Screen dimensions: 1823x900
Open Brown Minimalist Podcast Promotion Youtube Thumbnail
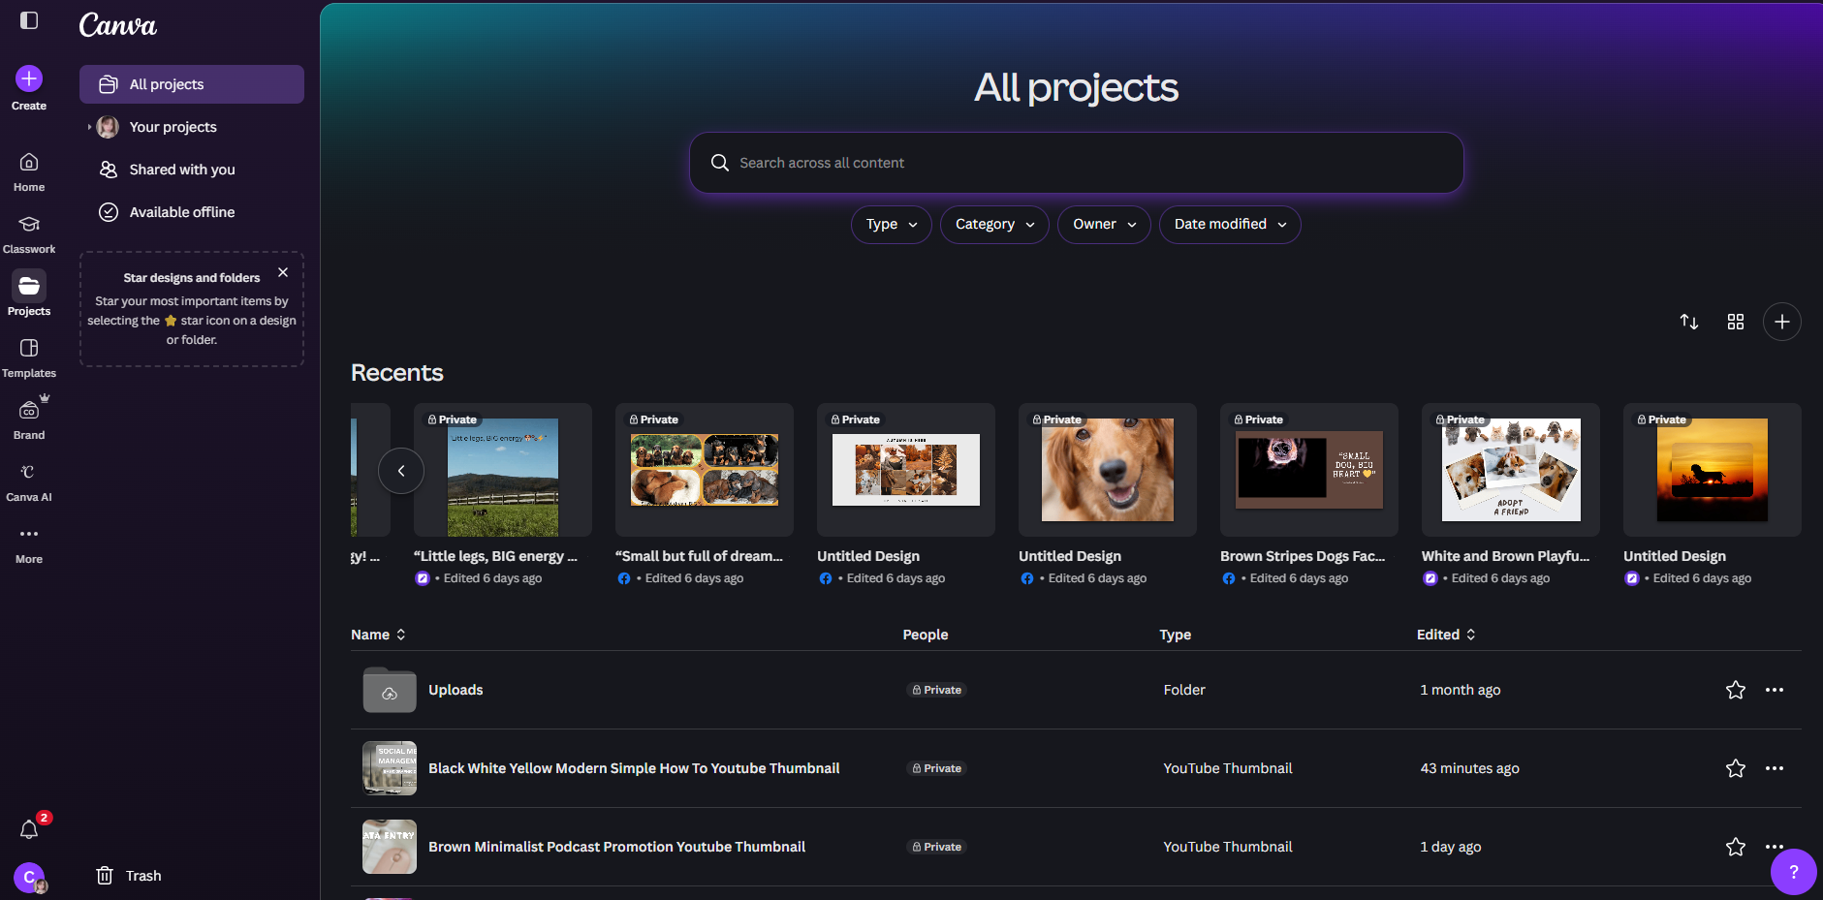click(x=616, y=847)
